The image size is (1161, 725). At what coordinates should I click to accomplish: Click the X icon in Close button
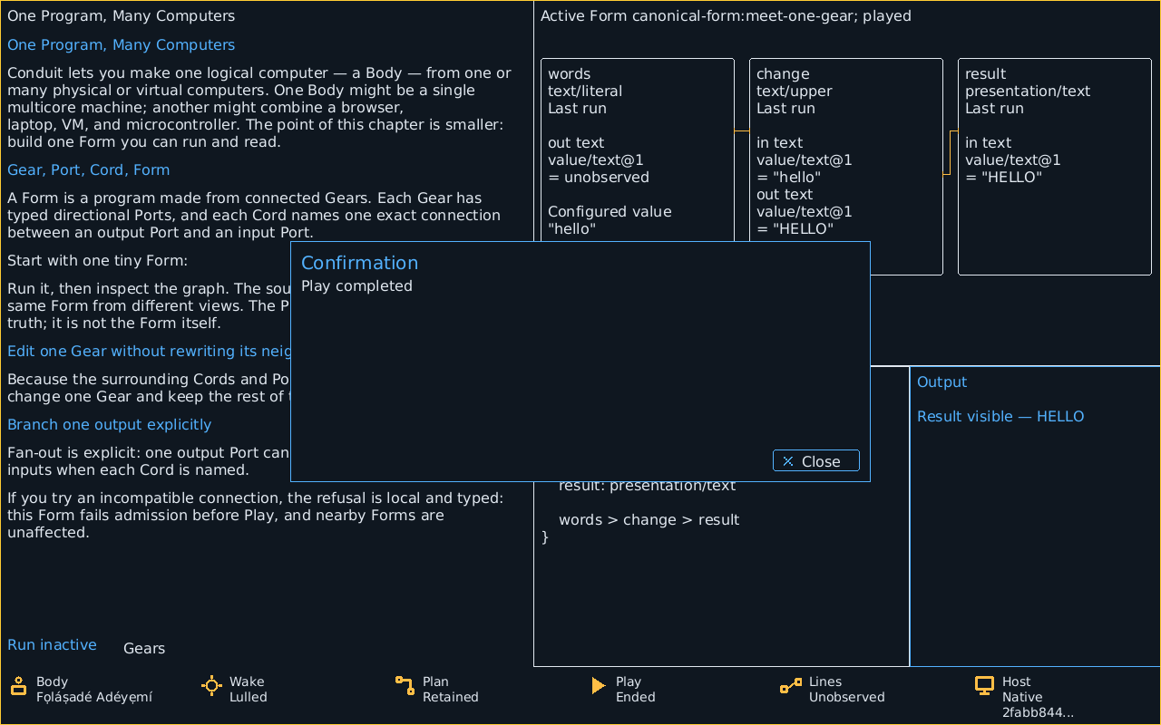tap(788, 461)
